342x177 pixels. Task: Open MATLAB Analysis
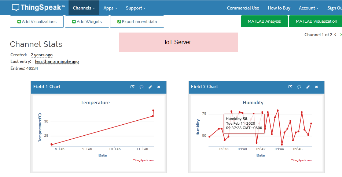[x=264, y=21]
